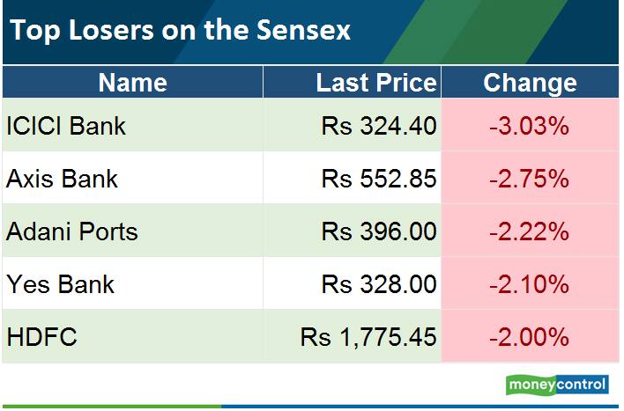Open the ICICI Bank stock name
Image resolution: width=624 pixels, height=411 pixels.
pos(66,126)
